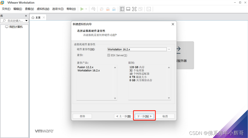Open the 文件(F) menu
The width and height of the screenshot is (248, 138).
pyautogui.click(x=6, y=9)
